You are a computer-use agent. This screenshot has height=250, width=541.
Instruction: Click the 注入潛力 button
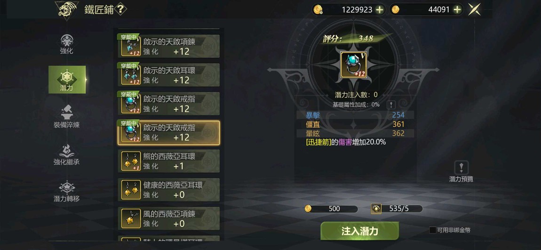[x=359, y=231]
